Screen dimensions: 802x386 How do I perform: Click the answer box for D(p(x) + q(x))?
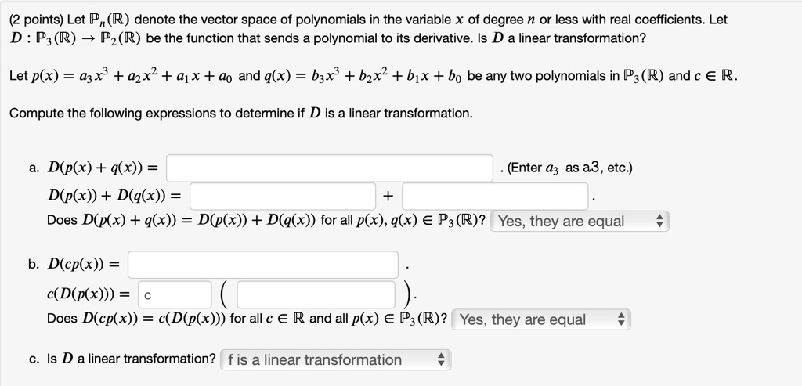point(329,168)
